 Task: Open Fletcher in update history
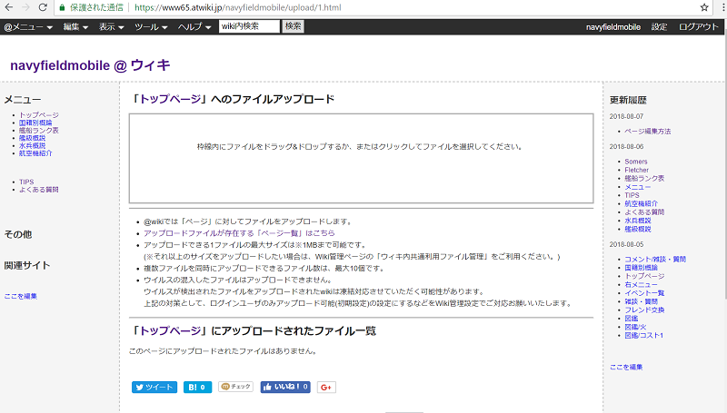click(637, 170)
